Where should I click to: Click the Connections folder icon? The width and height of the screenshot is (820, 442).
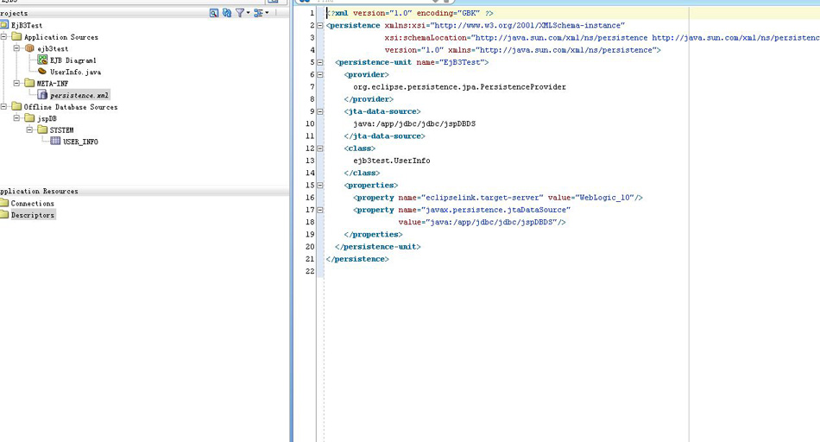coord(4,203)
